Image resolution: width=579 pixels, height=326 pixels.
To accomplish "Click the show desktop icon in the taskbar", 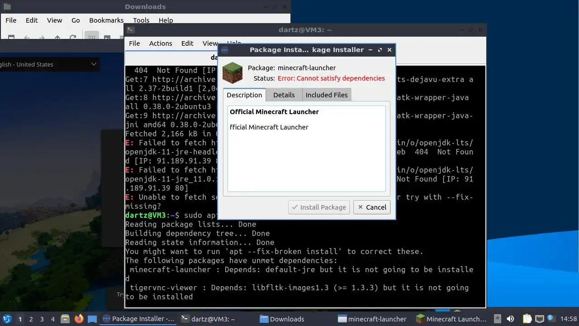I will click(92, 319).
